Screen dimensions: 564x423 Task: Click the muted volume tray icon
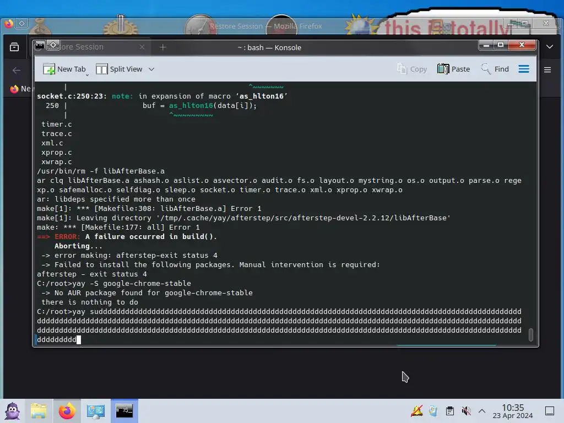click(466, 411)
